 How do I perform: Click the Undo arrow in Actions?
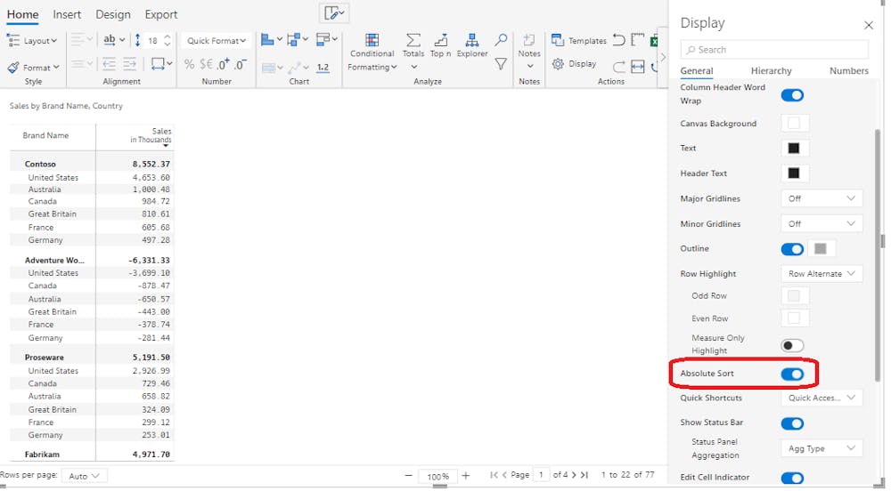click(619, 40)
